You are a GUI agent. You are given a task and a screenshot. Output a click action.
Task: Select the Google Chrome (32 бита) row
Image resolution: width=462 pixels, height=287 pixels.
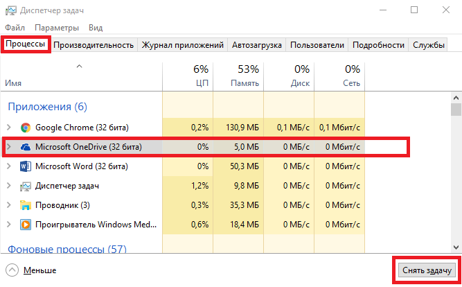pos(183,128)
